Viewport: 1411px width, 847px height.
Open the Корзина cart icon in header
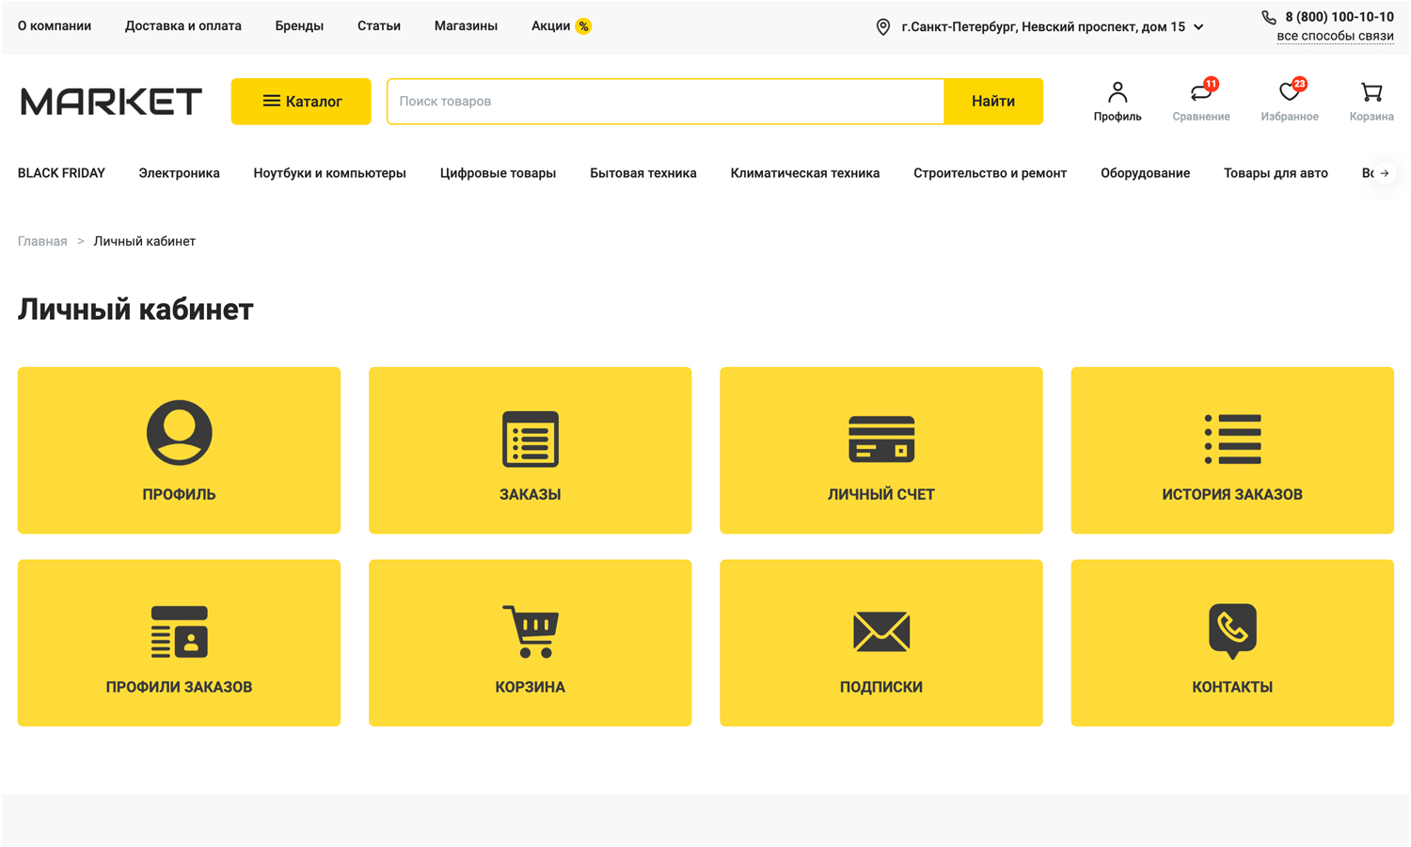pos(1371,101)
